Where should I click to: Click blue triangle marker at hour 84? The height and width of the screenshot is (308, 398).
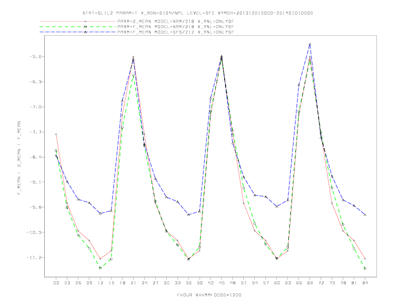coord(365,215)
